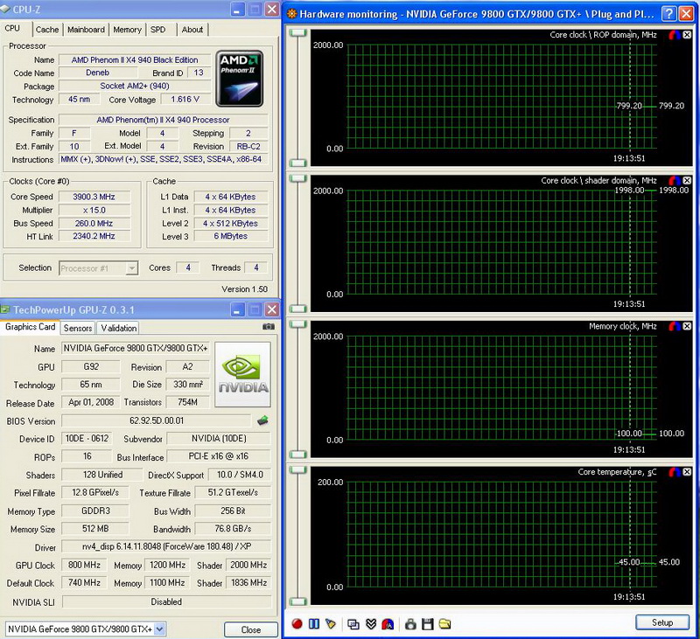Click lower slider handle of Memory clock graph
700x639 pixels.
[x=298, y=455]
